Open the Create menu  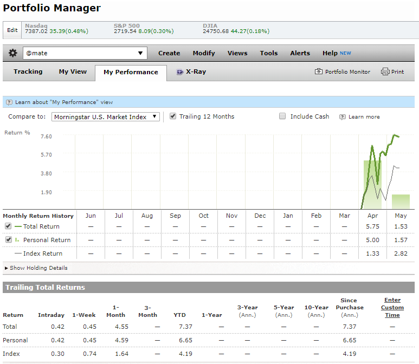pyautogui.click(x=169, y=53)
